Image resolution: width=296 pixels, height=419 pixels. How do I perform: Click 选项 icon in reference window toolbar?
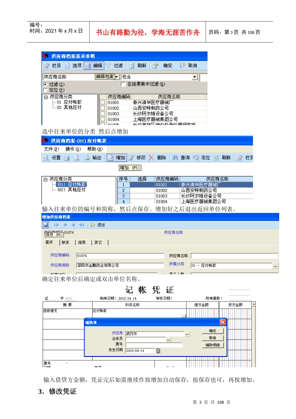coord(67,65)
